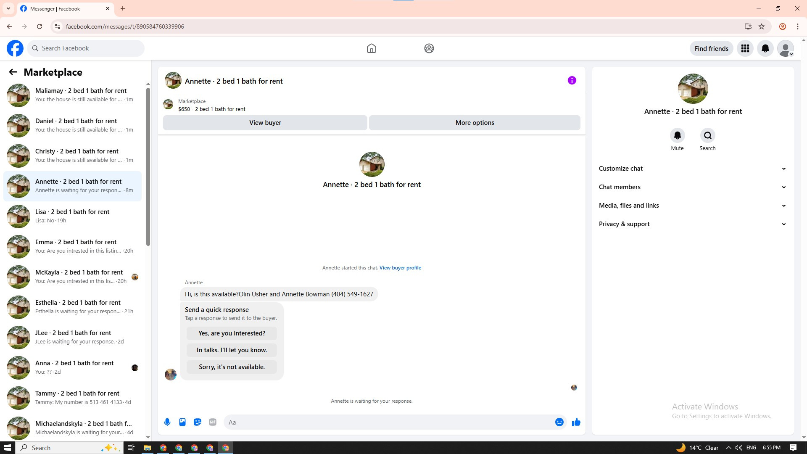Attach a photo with the image icon
807x454 pixels.
(x=182, y=422)
